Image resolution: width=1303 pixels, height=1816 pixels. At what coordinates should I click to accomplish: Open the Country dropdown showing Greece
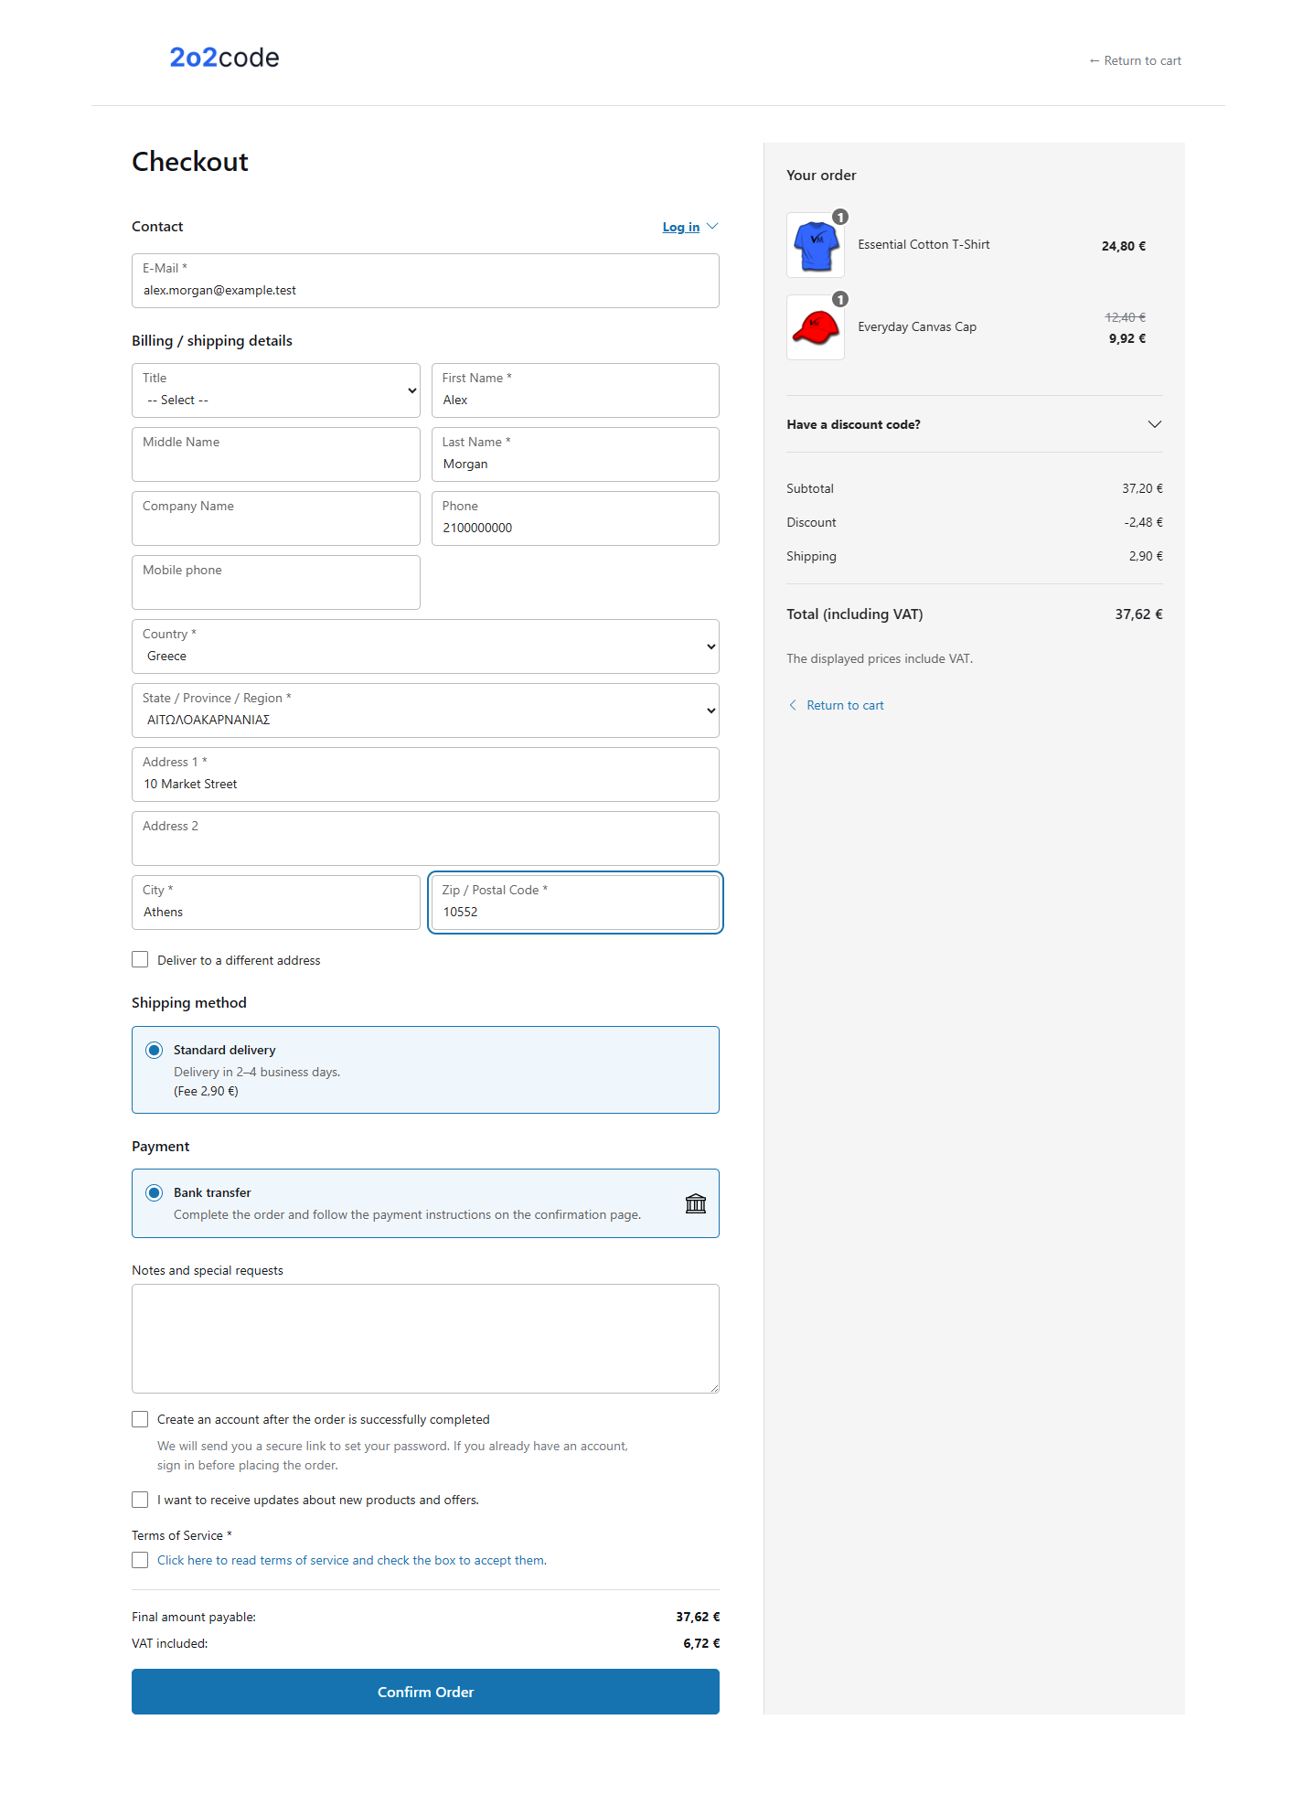click(x=425, y=646)
